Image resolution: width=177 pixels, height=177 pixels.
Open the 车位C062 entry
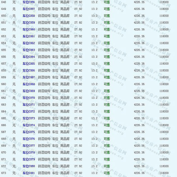[x=29, y=43]
